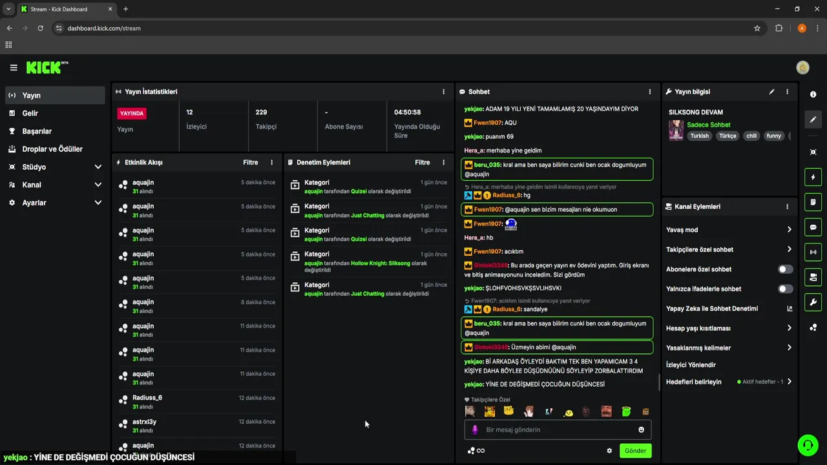
Task: Click the lightning bolt icon in right rail
Action: pyautogui.click(x=813, y=177)
